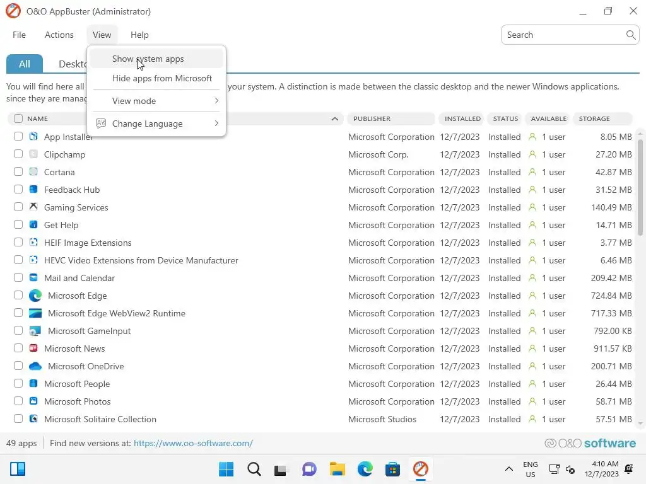
Task: Click the Mail and Calendar icon
Action: 33,278
